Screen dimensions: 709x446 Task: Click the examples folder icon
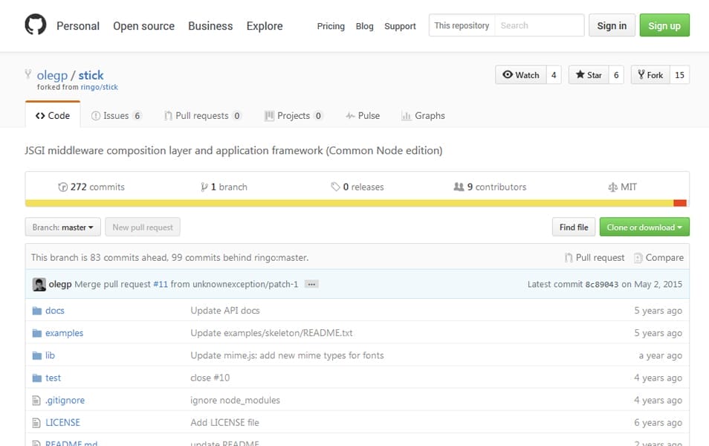[x=36, y=333]
